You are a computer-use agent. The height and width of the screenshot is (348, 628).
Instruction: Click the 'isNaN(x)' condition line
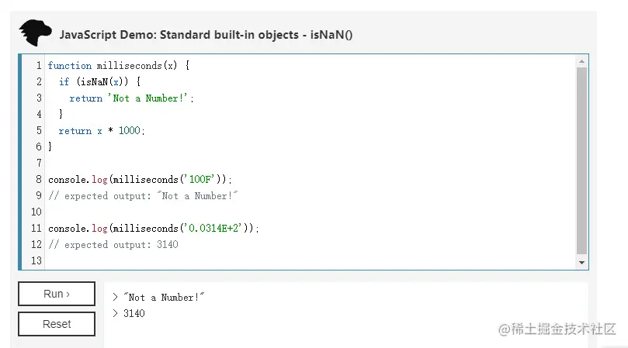101,82
